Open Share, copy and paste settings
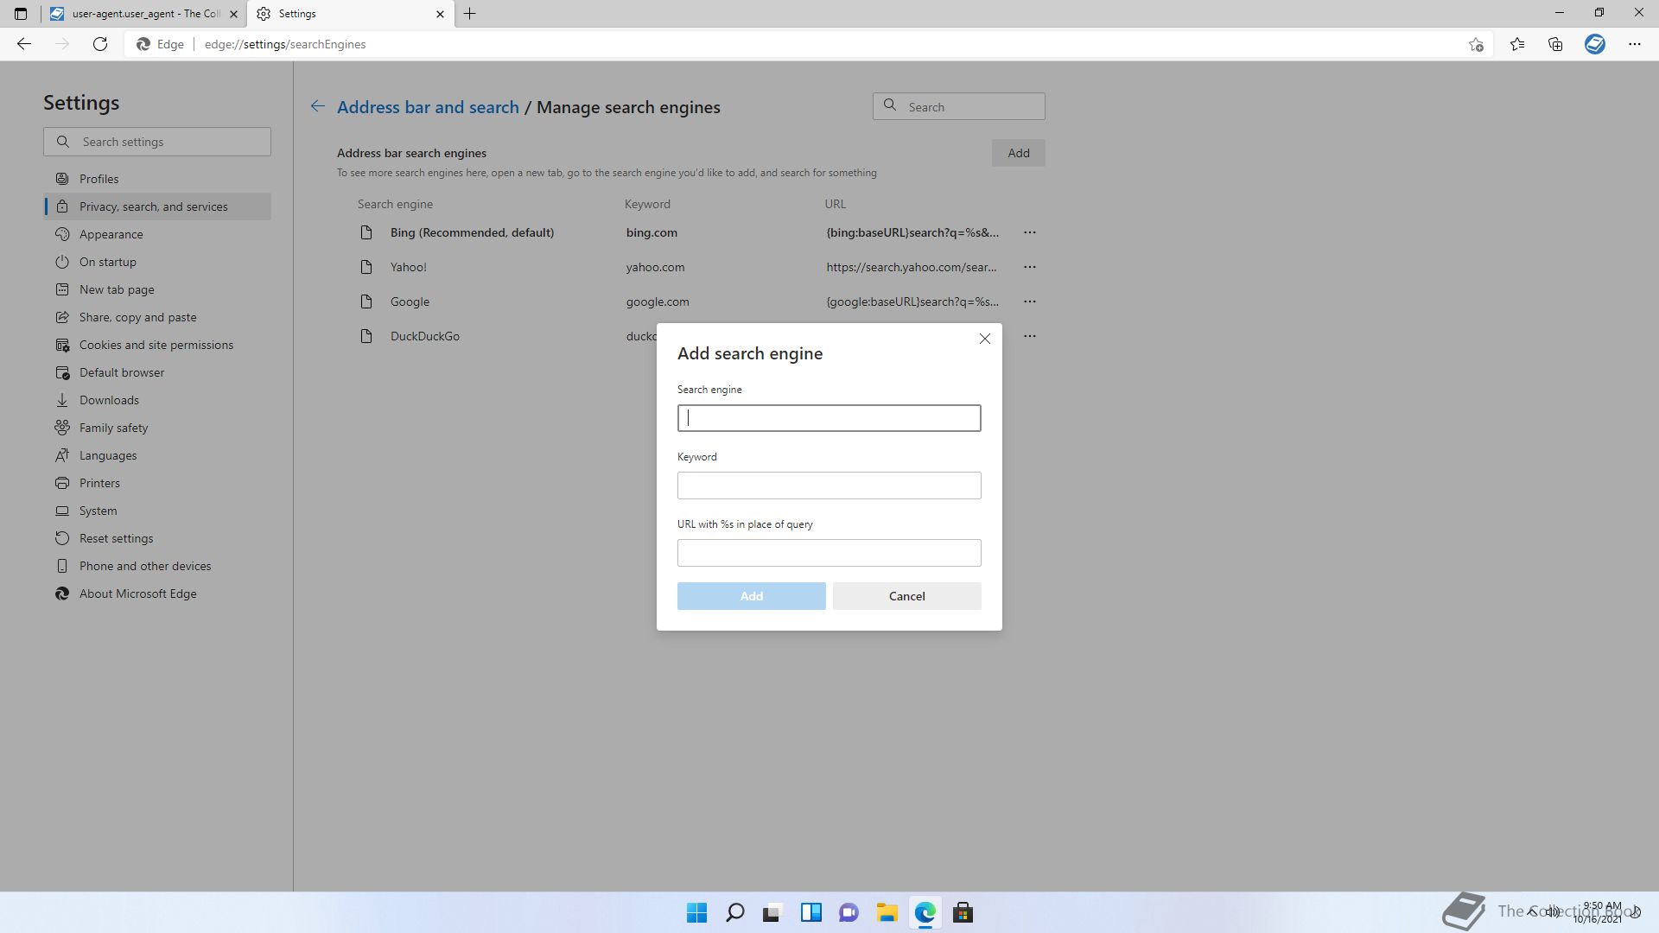 tap(157, 317)
